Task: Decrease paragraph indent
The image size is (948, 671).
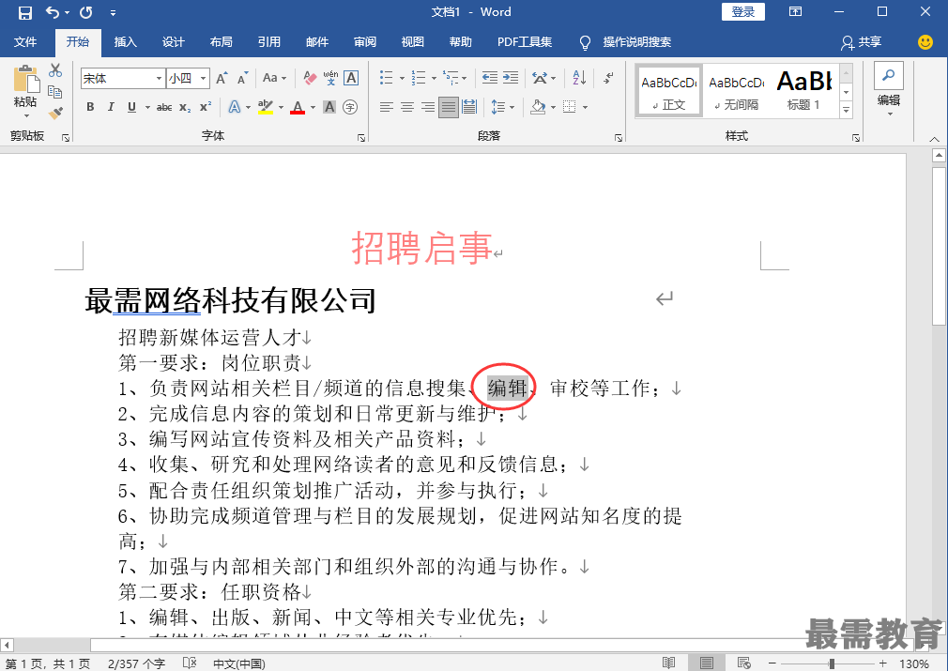Action: coord(490,77)
